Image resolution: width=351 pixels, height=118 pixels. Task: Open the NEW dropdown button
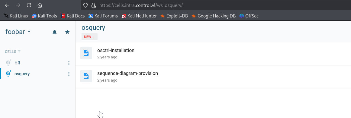point(89,37)
